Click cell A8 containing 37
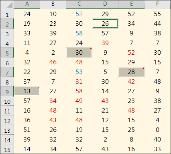This screenshot has width=171, height=154. click(27, 82)
